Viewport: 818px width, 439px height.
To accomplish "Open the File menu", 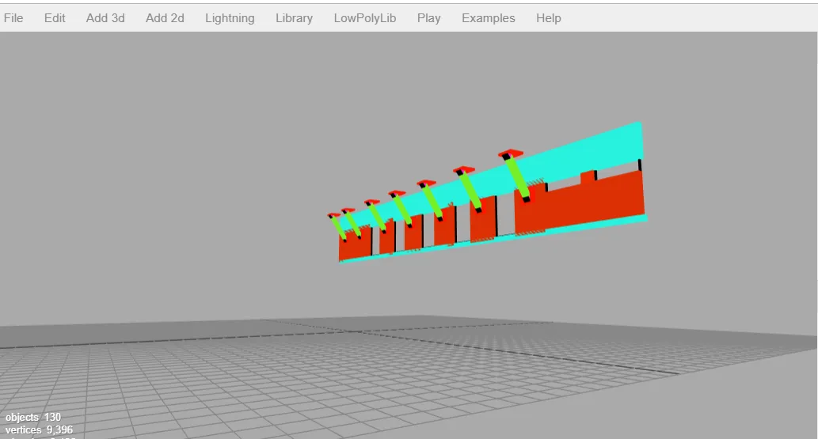I will point(13,18).
